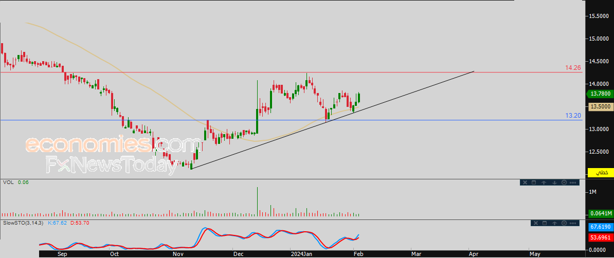Open VOL indicator settings gear

(x=564, y=182)
